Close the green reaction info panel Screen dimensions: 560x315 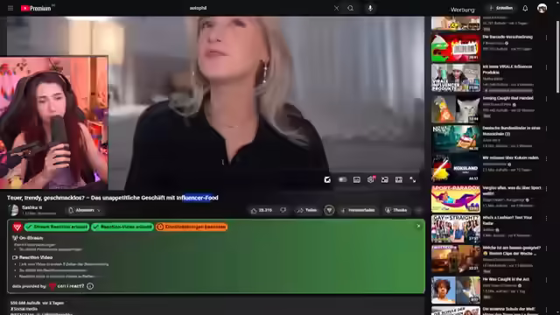pos(418,226)
